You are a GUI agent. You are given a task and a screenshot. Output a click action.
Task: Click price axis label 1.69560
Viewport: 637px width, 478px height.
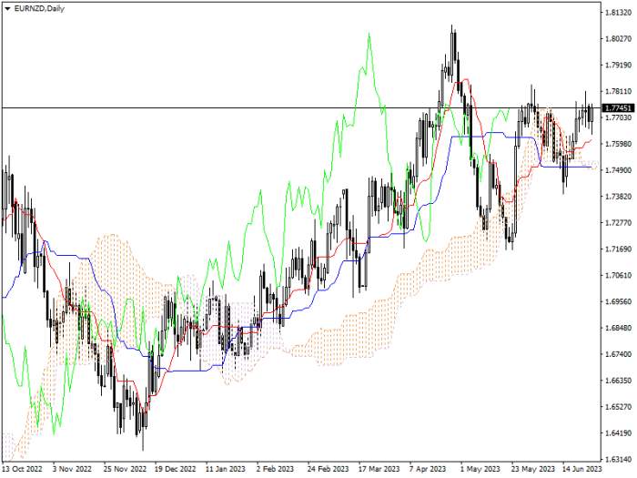pyautogui.click(x=618, y=301)
